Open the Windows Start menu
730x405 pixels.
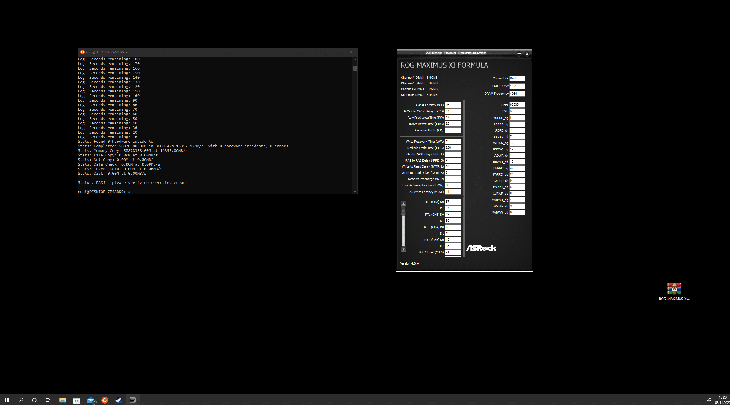click(x=7, y=400)
